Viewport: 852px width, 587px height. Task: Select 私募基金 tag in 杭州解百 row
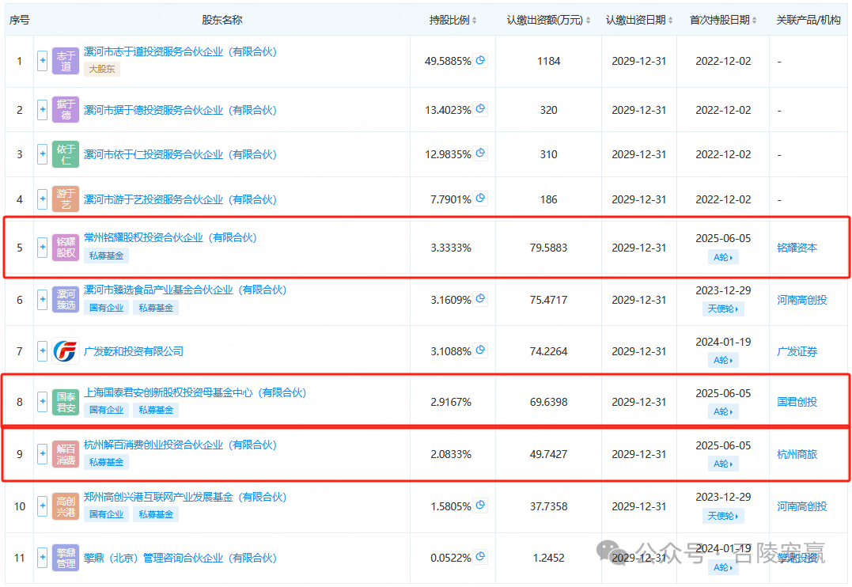tap(107, 462)
